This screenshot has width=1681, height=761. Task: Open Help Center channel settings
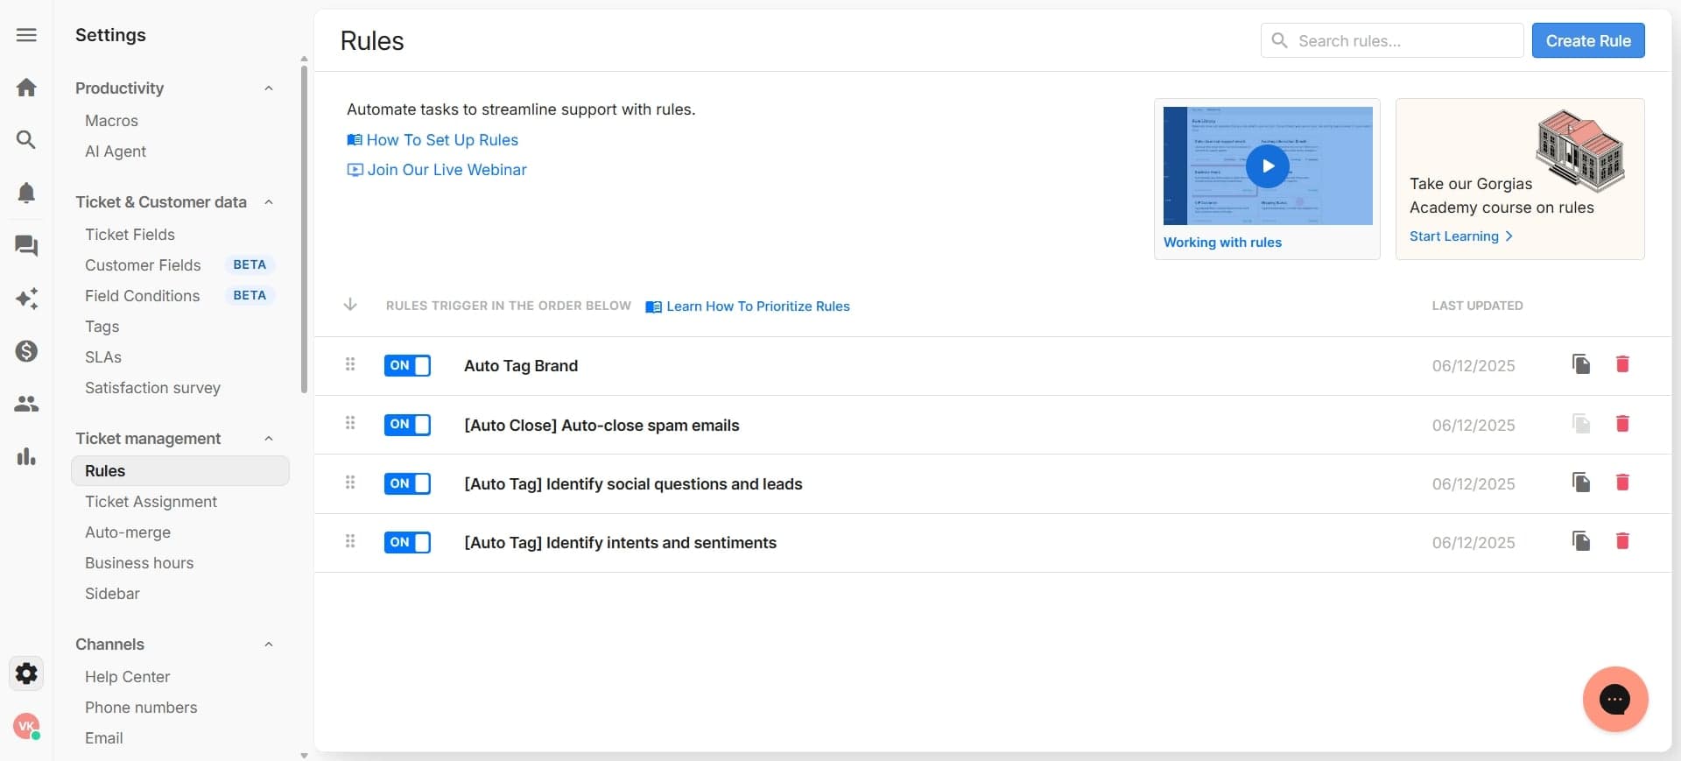coord(127,677)
